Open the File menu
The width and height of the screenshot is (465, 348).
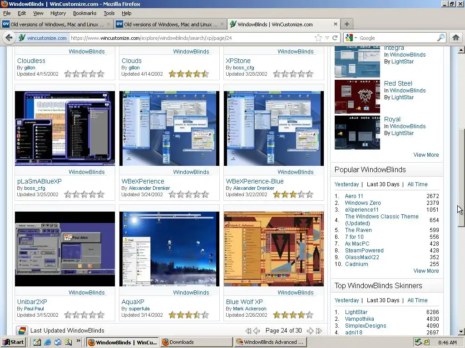tap(7, 13)
